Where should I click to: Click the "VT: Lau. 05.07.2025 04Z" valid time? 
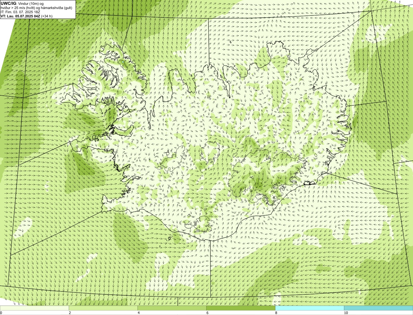(21, 16)
